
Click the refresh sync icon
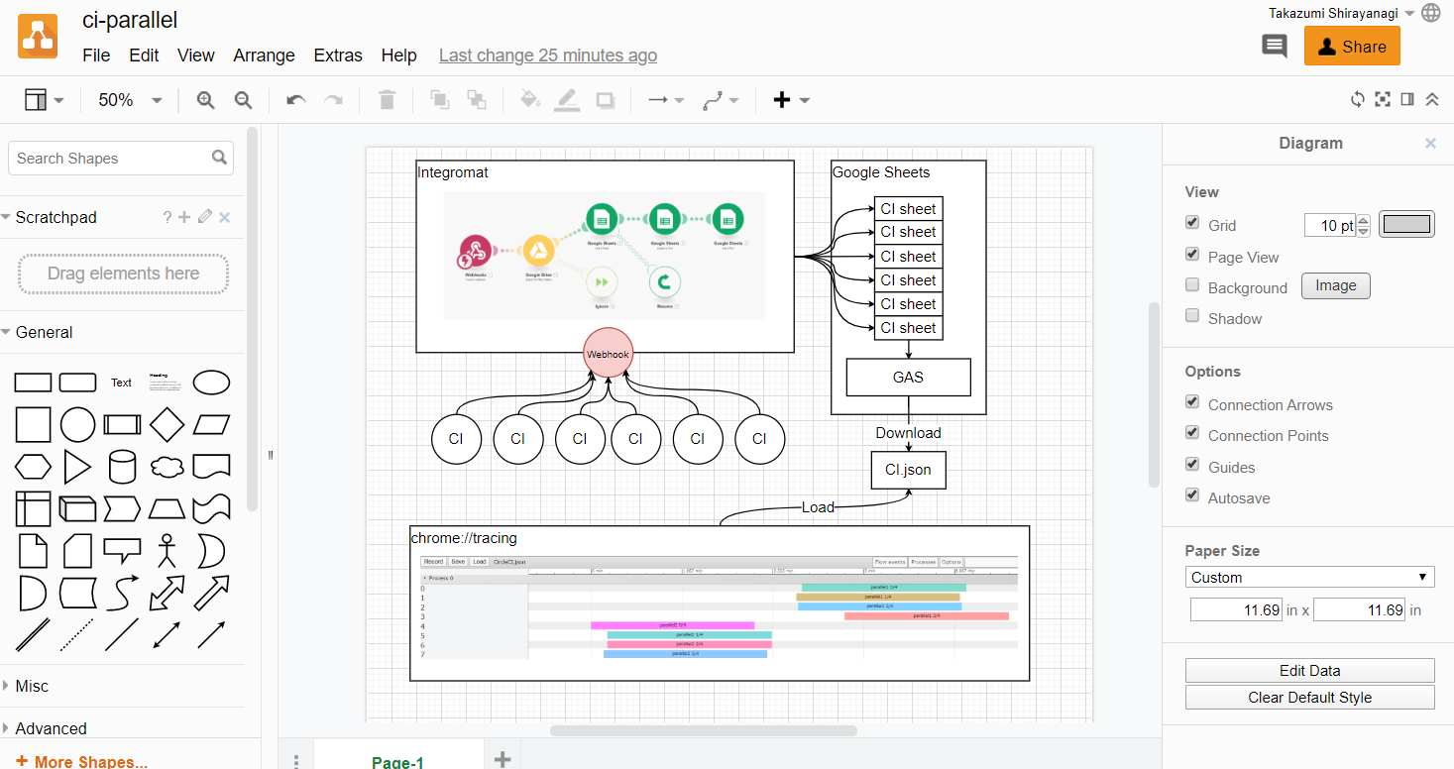(x=1358, y=99)
